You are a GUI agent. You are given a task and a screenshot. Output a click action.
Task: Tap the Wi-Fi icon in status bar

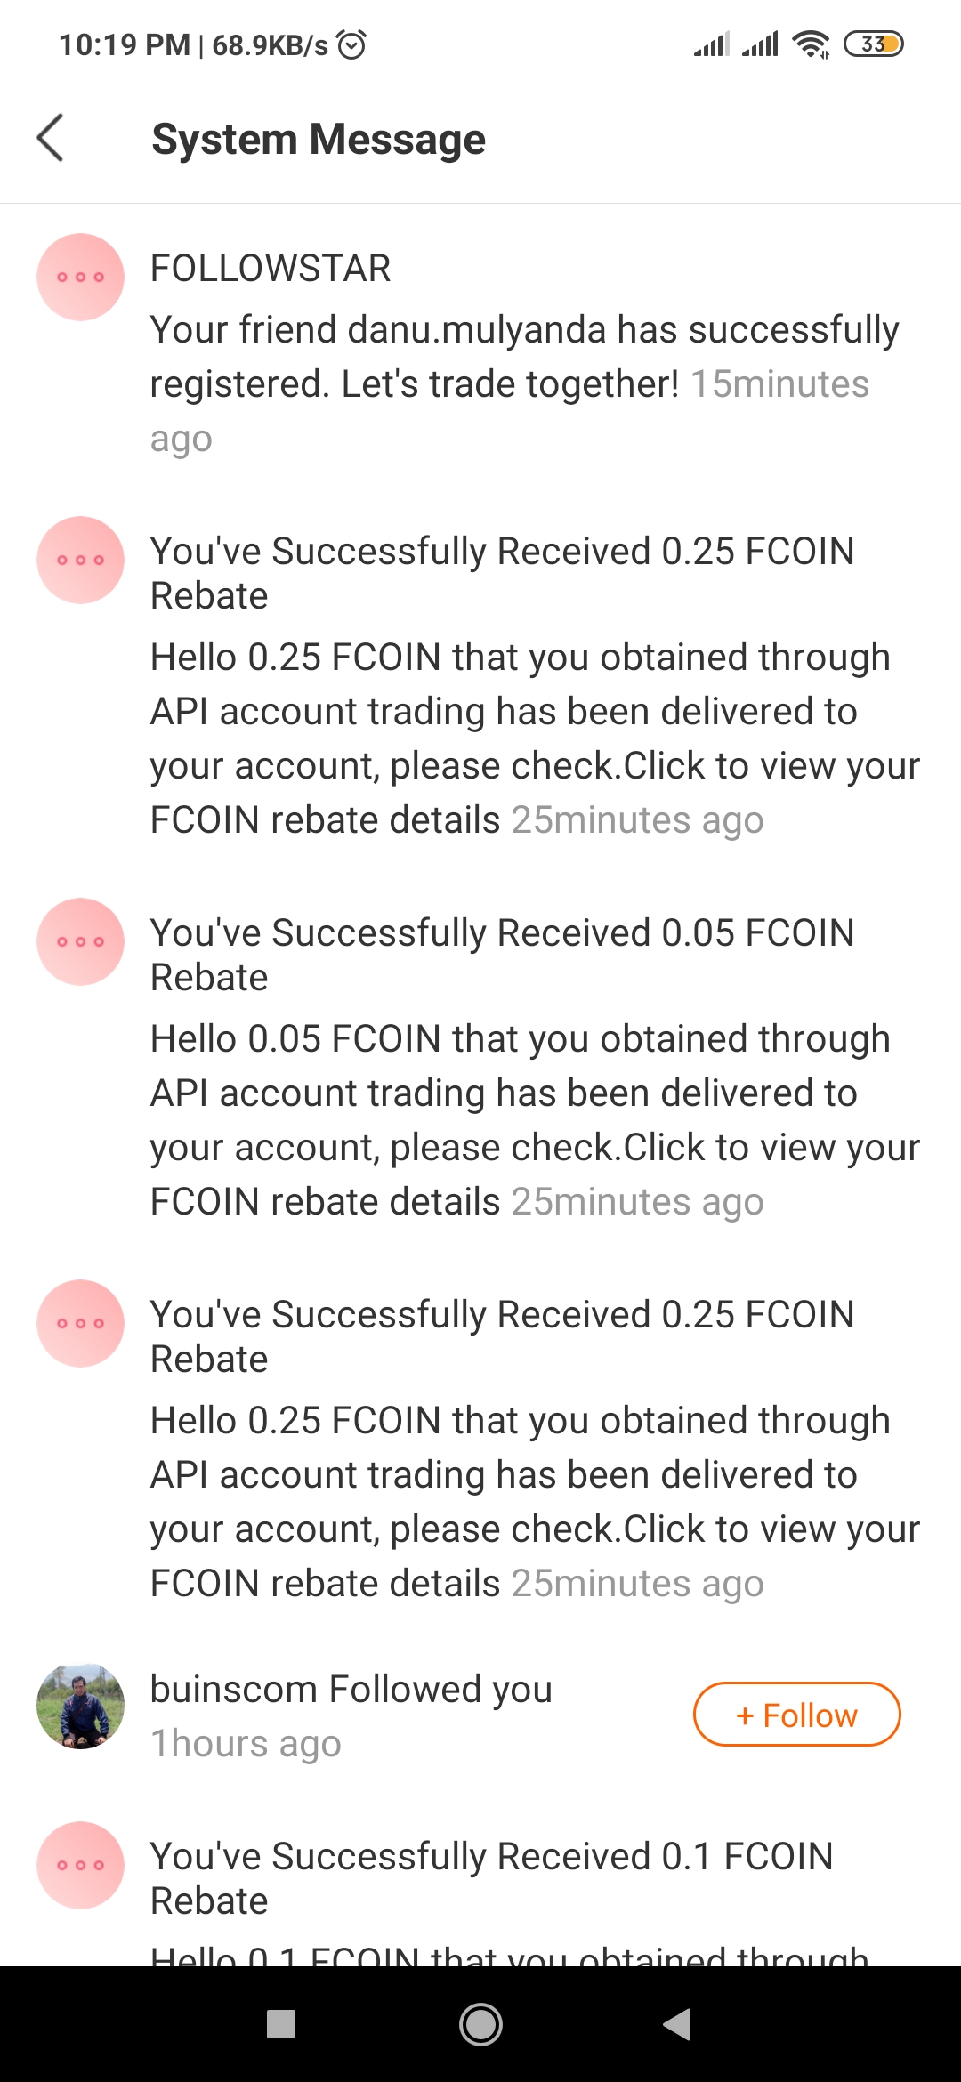[810, 44]
